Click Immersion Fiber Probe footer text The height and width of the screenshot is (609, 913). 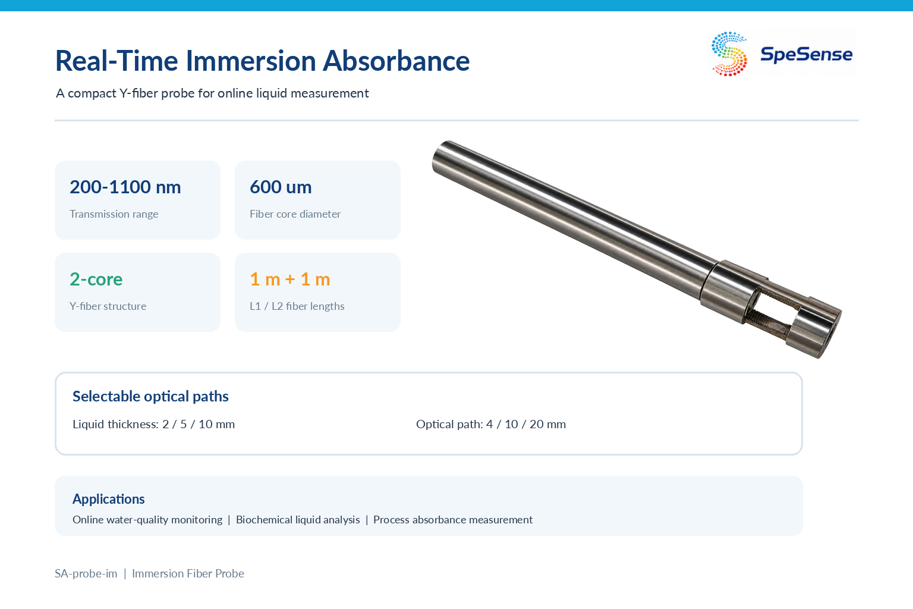(x=188, y=573)
